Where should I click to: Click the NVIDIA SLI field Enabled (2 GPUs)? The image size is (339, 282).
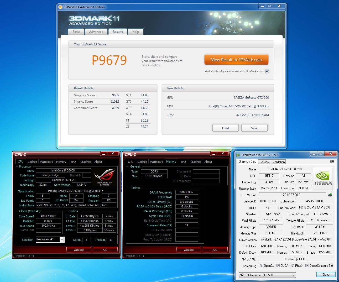point(296,259)
